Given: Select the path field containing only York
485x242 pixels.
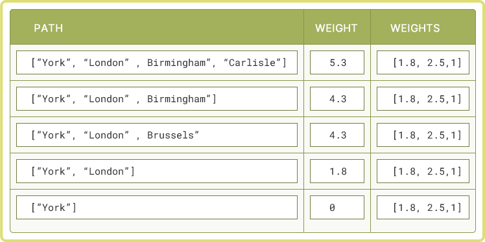Looking at the screenshot, I should [157, 207].
